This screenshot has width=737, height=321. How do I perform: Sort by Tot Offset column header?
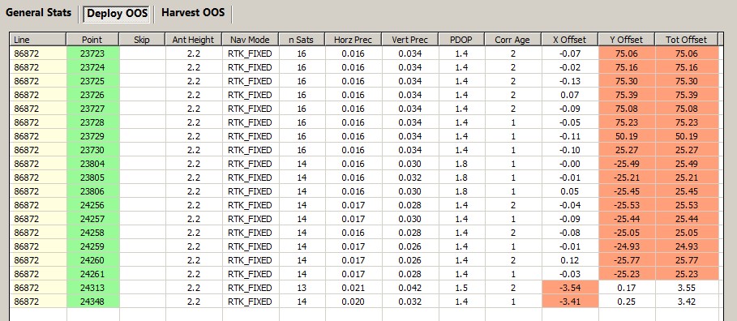tap(687, 40)
